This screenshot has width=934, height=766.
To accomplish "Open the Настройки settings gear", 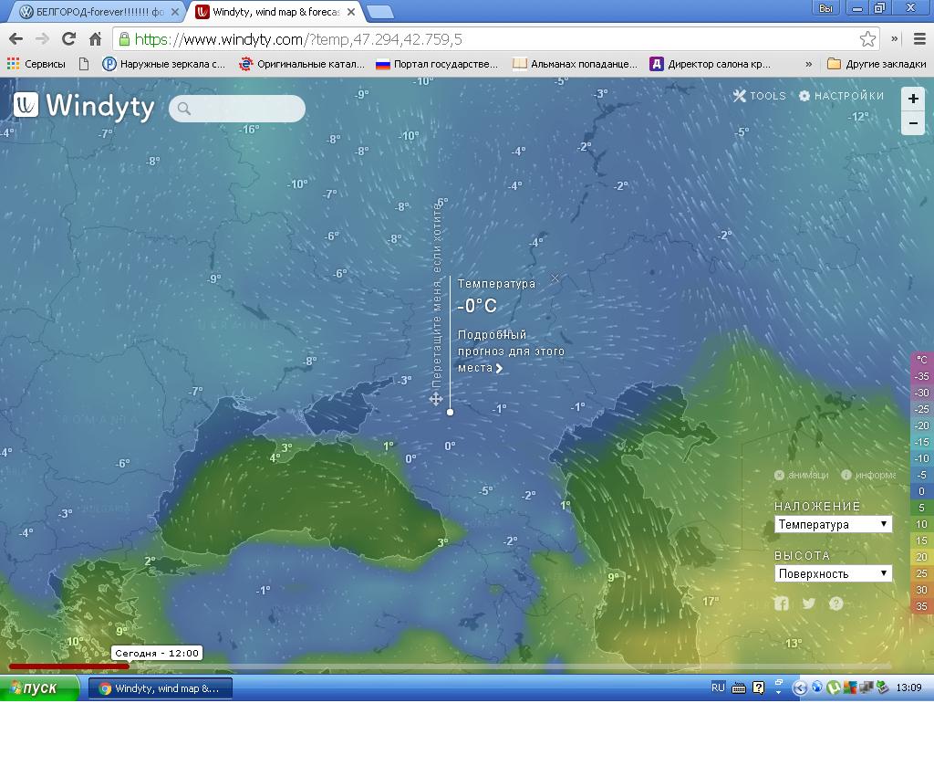I will pos(841,96).
